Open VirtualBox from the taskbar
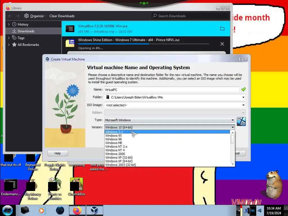 [x=94, y=210]
